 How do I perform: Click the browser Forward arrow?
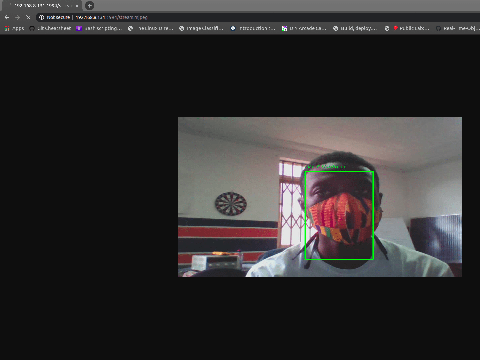pos(18,17)
